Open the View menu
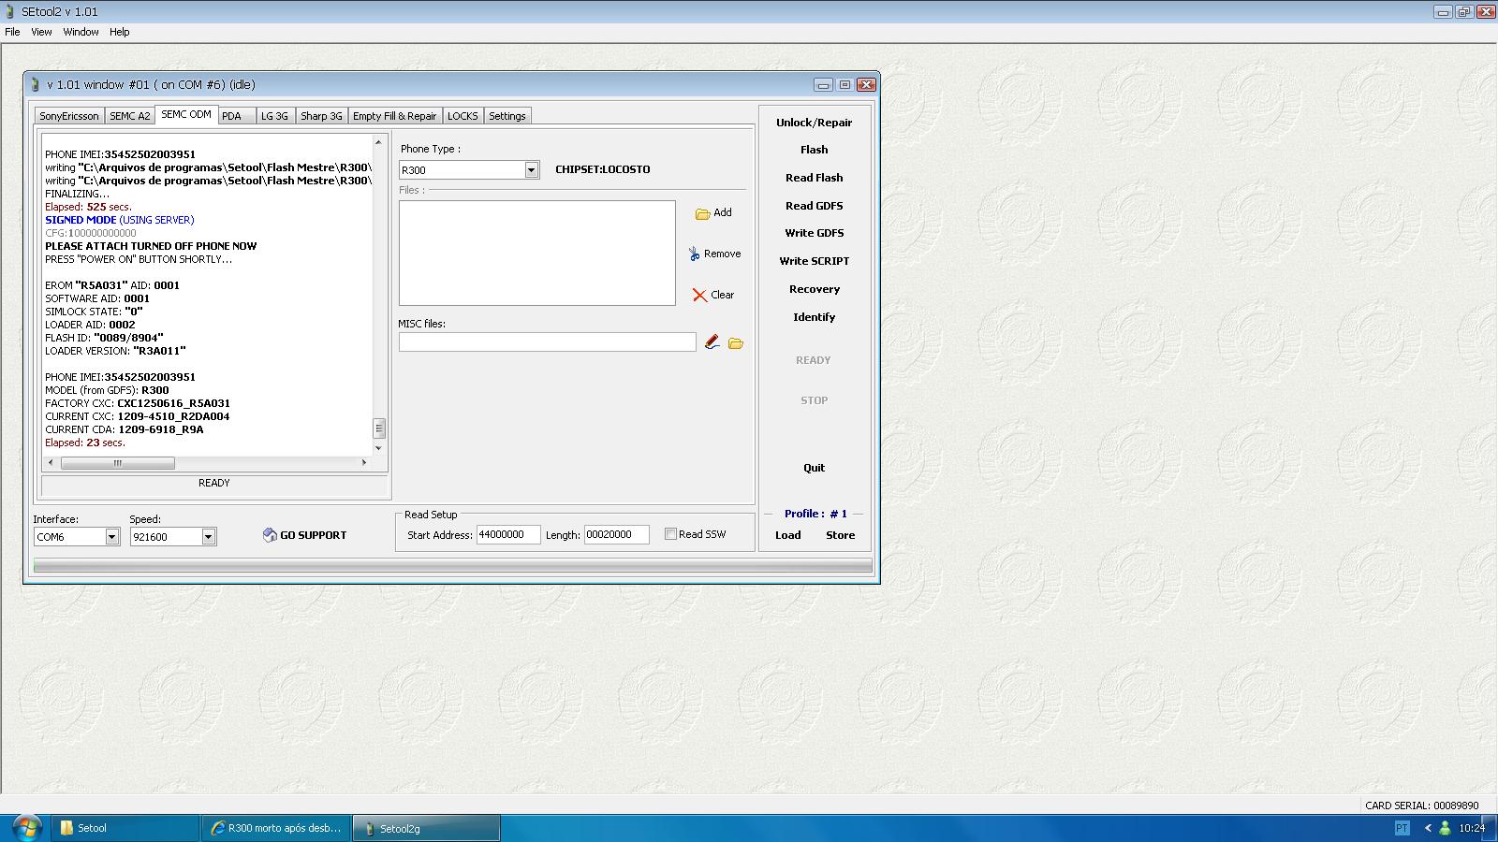Viewport: 1498px width, 842px height. (x=41, y=32)
